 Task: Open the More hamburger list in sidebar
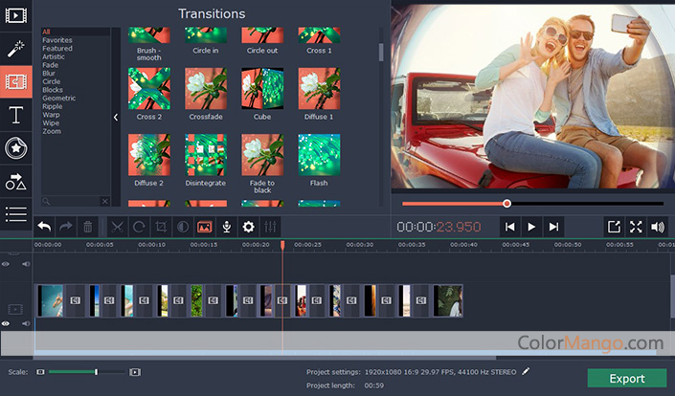click(15, 214)
